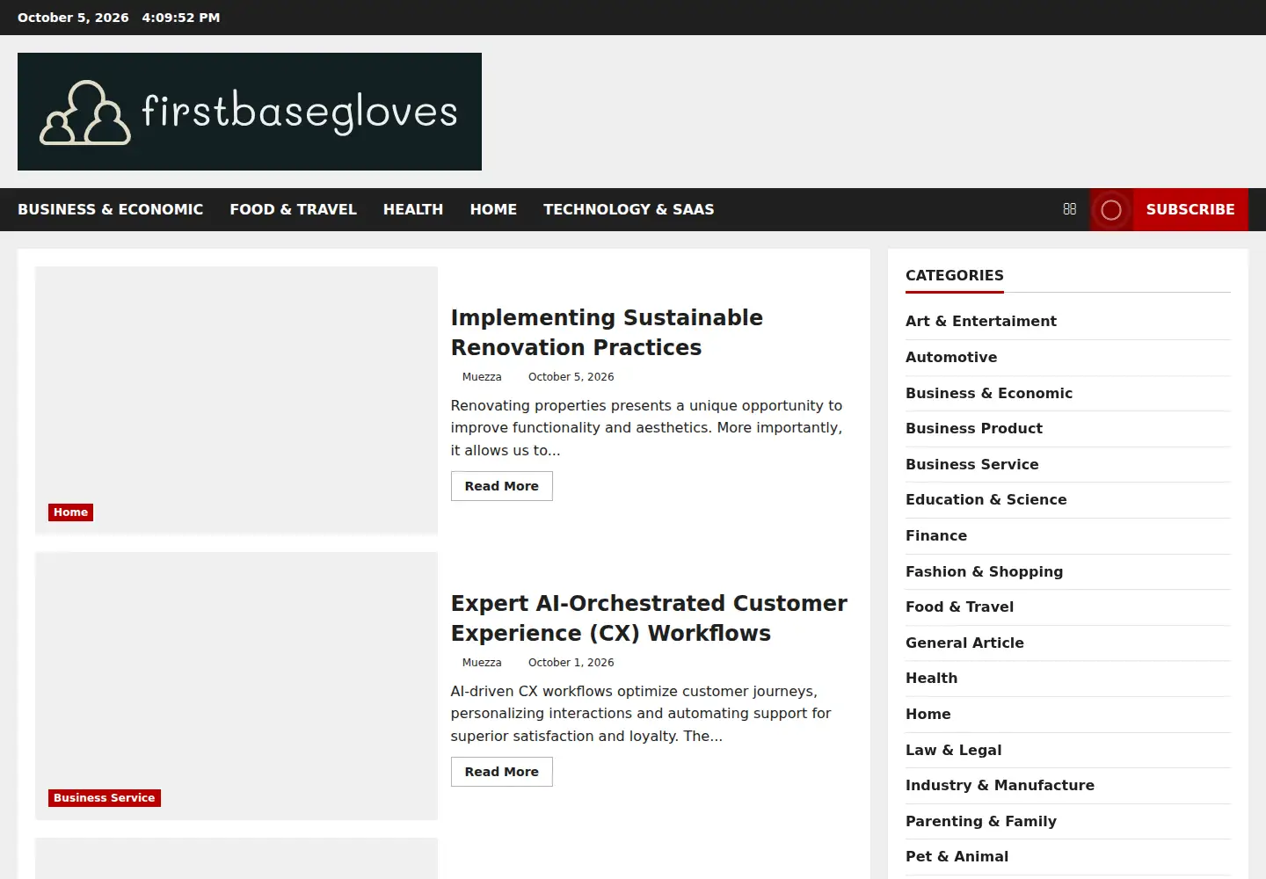Open the Business & Economic menu item
Image resolution: width=1266 pixels, height=879 pixels.
110,209
